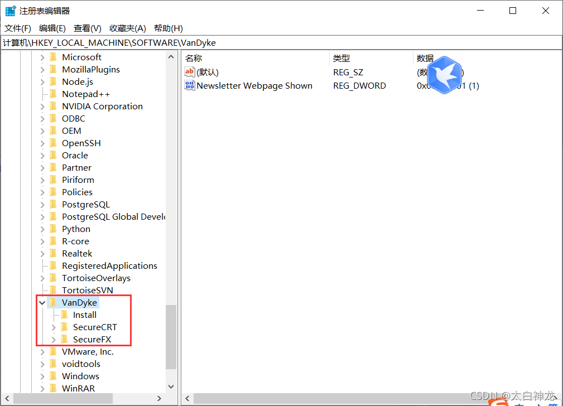The width and height of the screenshot is (563, 406).
Task: Expand the WinRAR key
Action: tap(42, 388)
